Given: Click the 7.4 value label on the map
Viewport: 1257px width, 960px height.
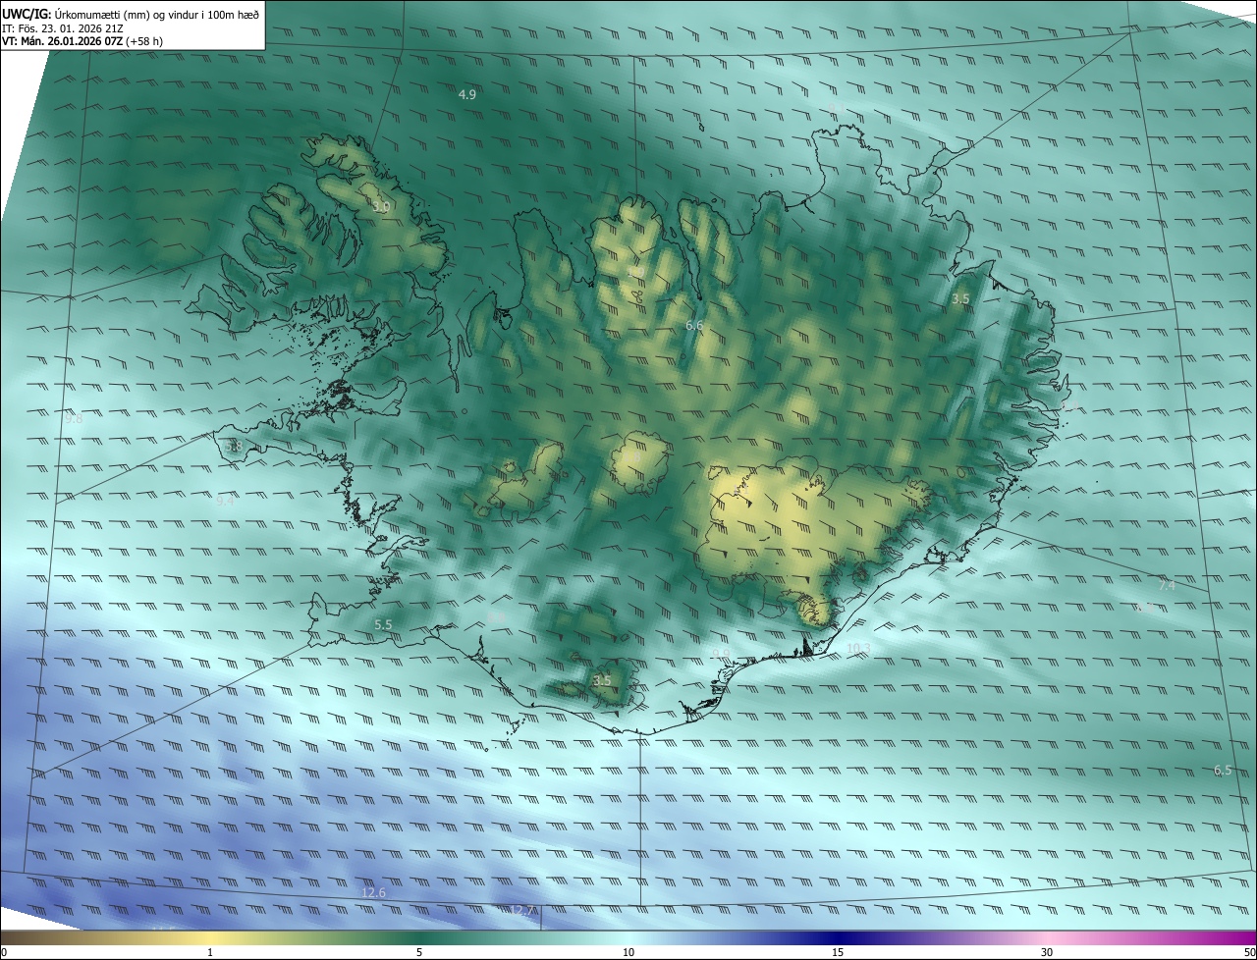Looking at the screenshot, I should (1167, 586).
